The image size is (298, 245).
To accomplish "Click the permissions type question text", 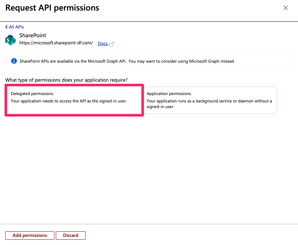I will [66, 80].
